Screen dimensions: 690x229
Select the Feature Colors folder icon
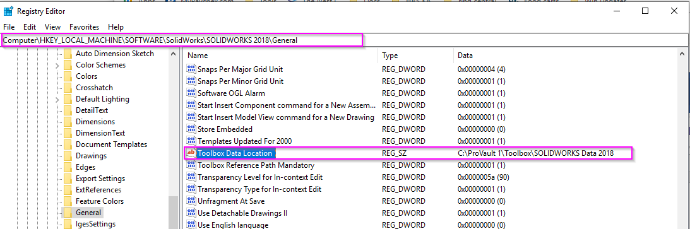68,201
